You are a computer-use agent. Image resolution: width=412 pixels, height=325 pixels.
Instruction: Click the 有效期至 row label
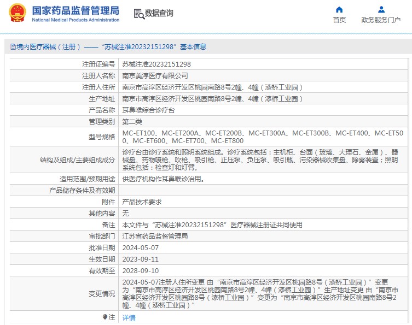tap(102, 271)
